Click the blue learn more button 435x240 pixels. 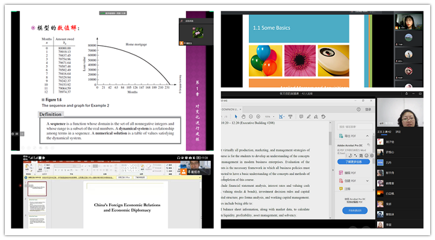tap(354, 162)
